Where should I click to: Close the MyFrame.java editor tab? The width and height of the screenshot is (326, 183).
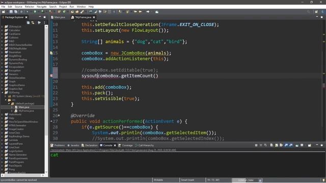point(94,17)
